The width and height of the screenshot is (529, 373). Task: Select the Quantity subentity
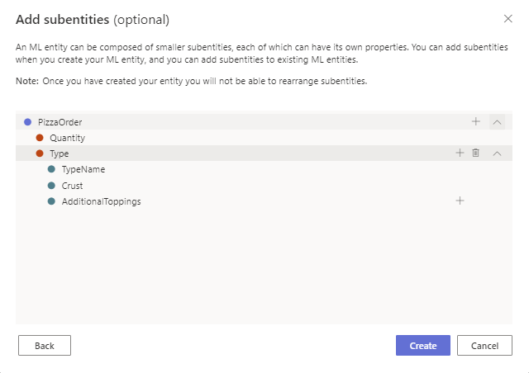(67, 138)
